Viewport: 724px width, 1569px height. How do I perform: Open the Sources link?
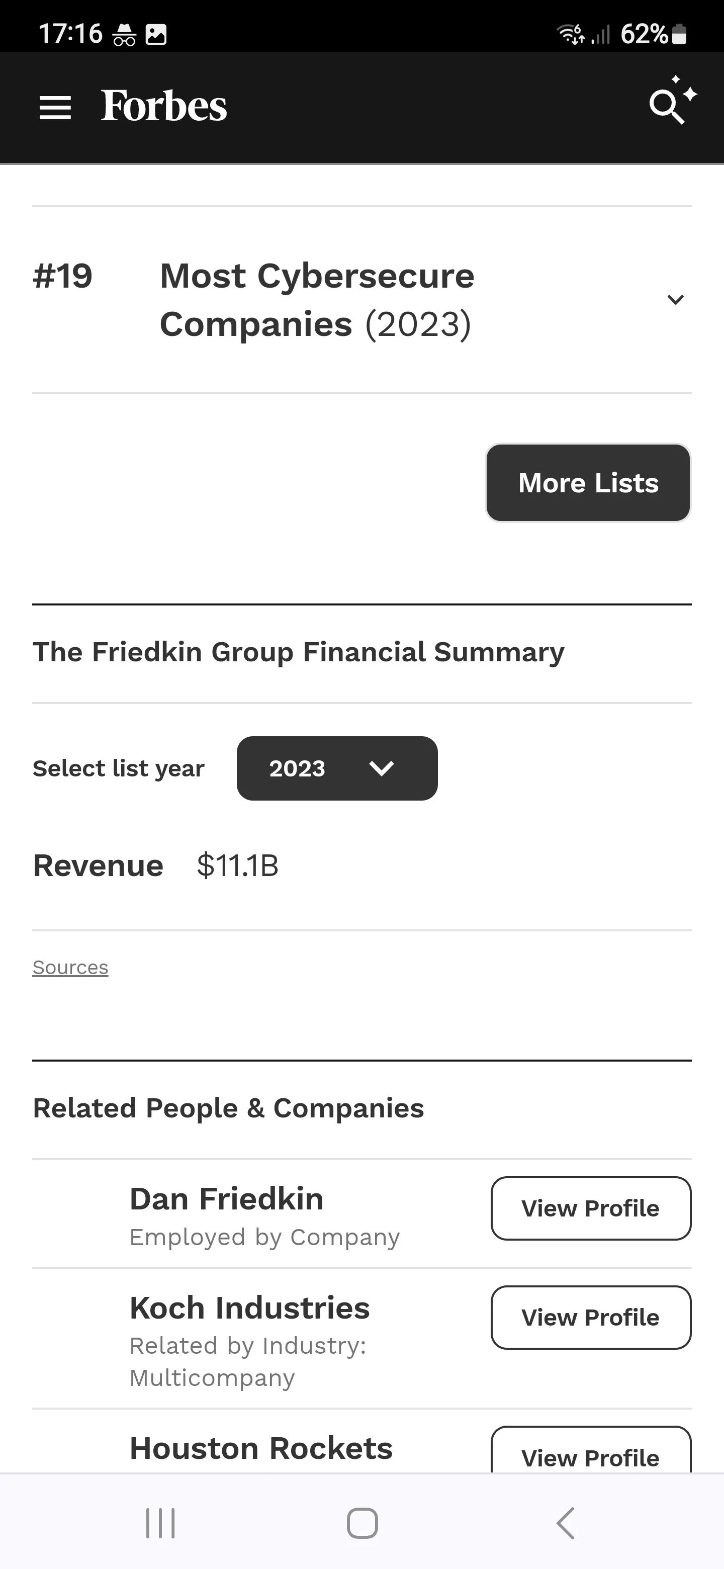pyautogui.click(x=70, y=967)
